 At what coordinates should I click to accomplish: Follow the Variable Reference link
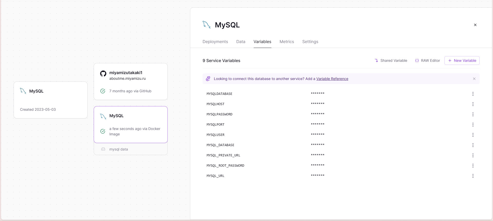(332, 79)
